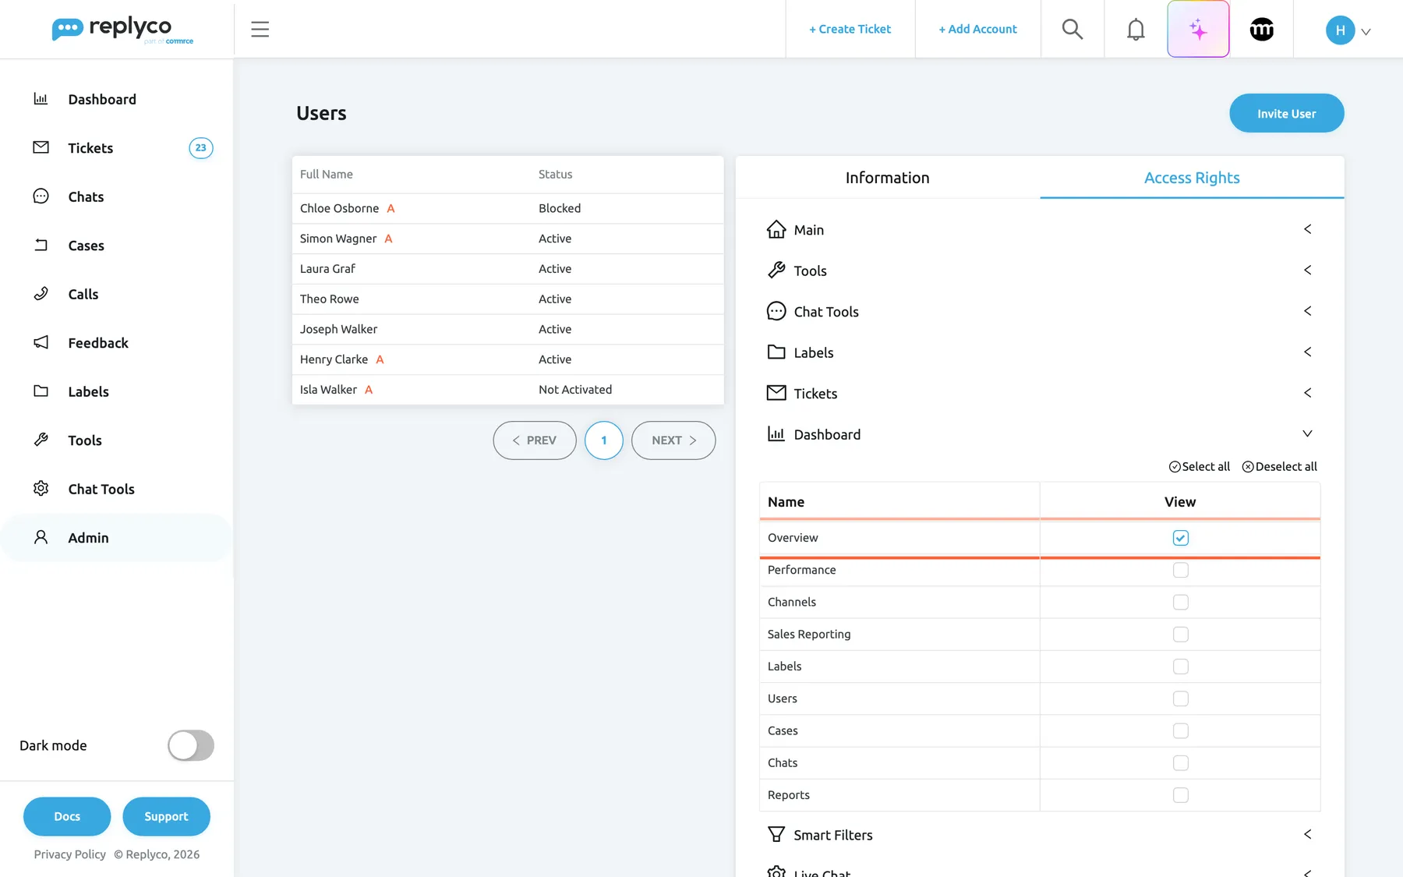The width and height of the screenshot is (1403, 877).
Task: Uncheck the Overview view checkbox
Action: click(1180, 538)
